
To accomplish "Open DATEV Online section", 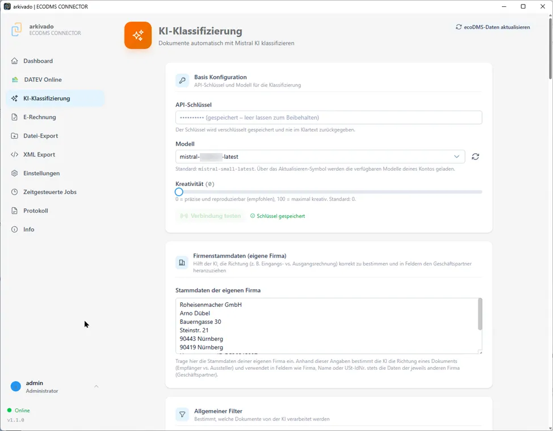I will tap(55, 79).
